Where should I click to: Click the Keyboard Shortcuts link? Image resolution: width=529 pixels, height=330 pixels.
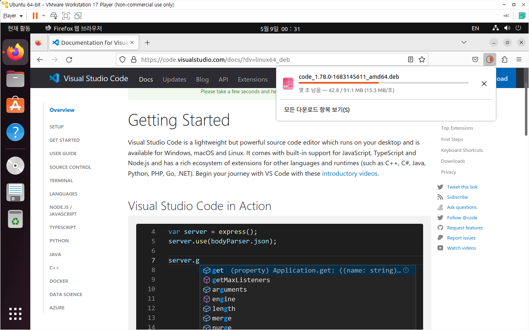pos(462,150)
